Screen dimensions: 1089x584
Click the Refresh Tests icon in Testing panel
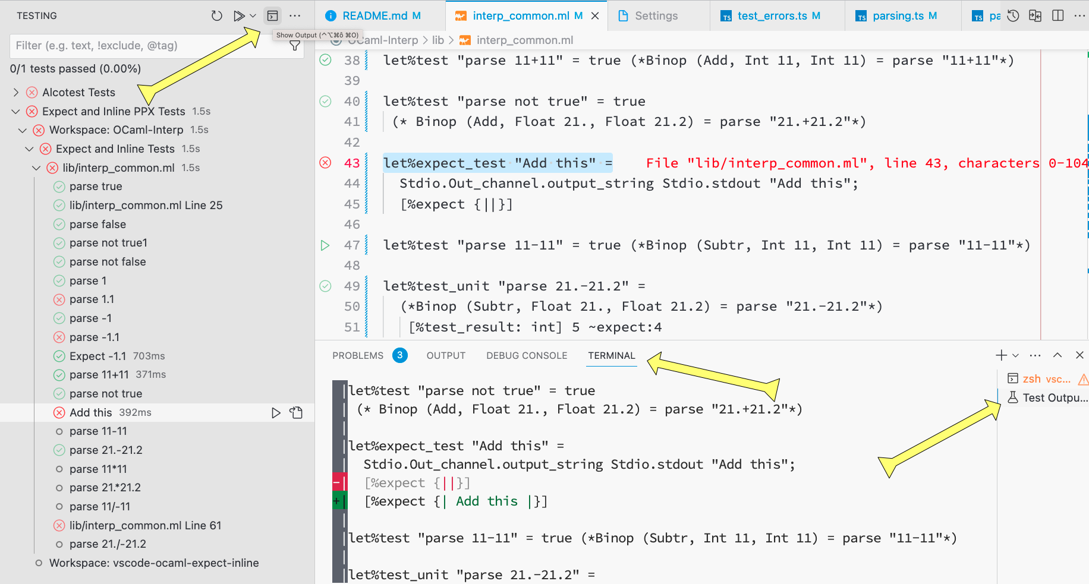click(216, 15)
